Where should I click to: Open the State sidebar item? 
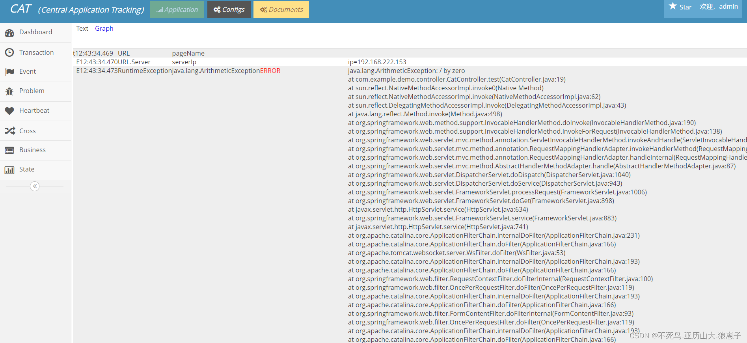[x=35, y=170]
